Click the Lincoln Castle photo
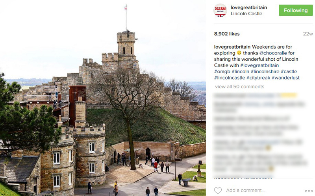This screenshot has height=196, width=315. pyautogui.click(x=103, y=98)
